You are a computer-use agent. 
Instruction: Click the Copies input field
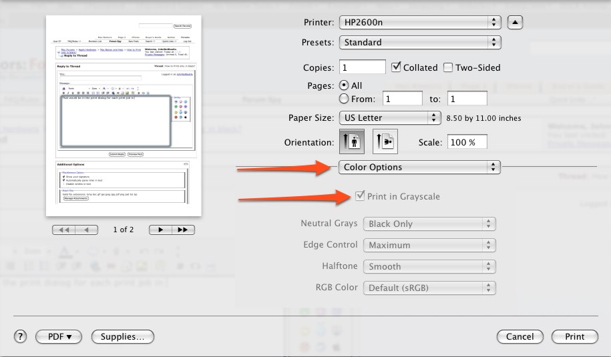[x=363, y=67]
